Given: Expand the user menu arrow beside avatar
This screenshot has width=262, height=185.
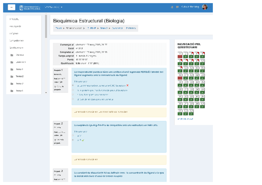Looking at the screenshot, I should coord(210,7).
